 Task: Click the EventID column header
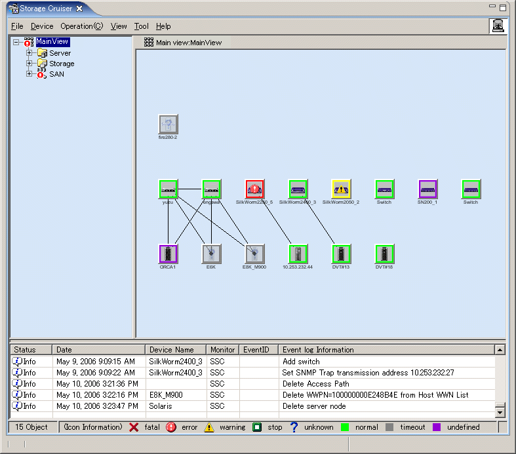(259, 349)
